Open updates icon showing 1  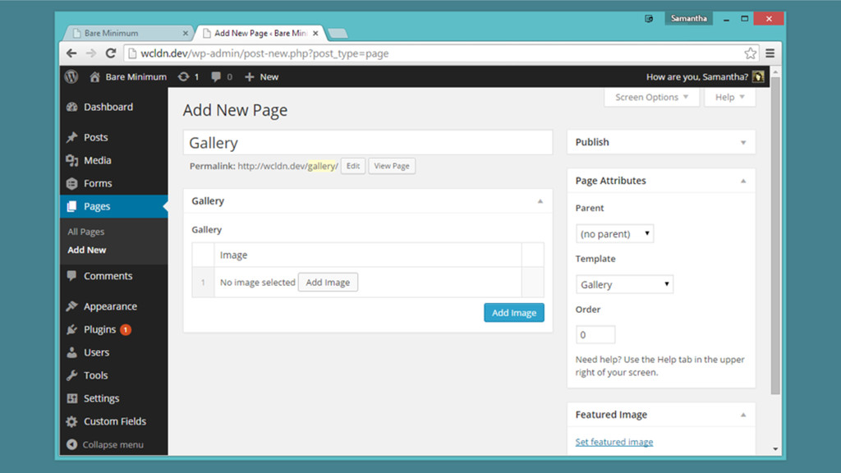(x=183, y=76)
